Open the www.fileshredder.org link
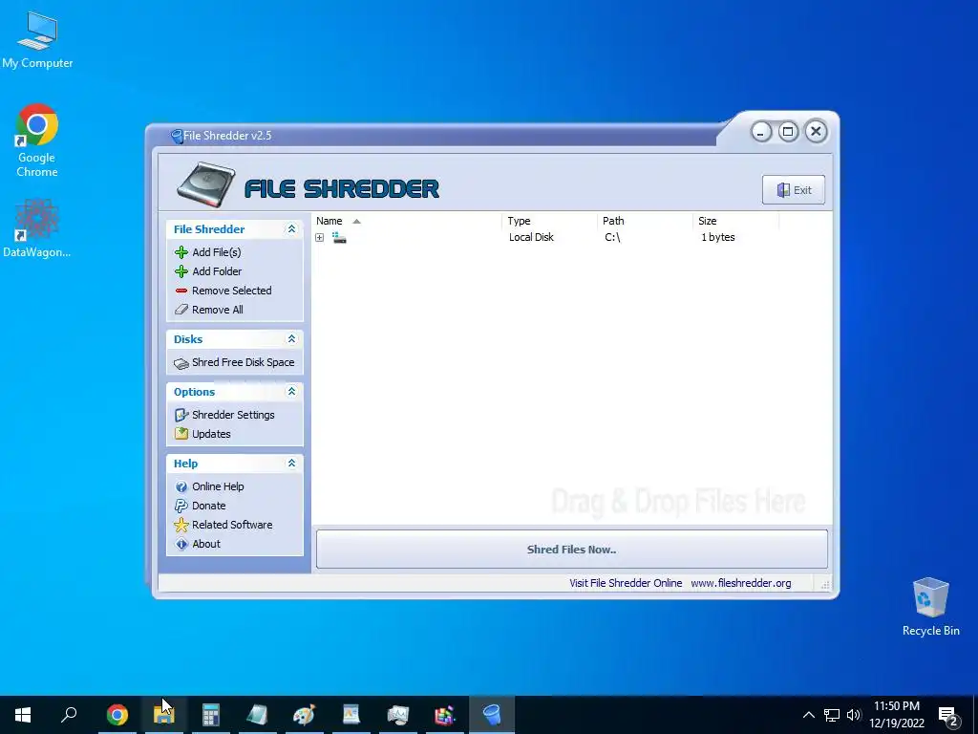 (x=741, y=583)
